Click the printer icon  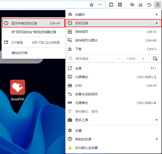[70, 85]
